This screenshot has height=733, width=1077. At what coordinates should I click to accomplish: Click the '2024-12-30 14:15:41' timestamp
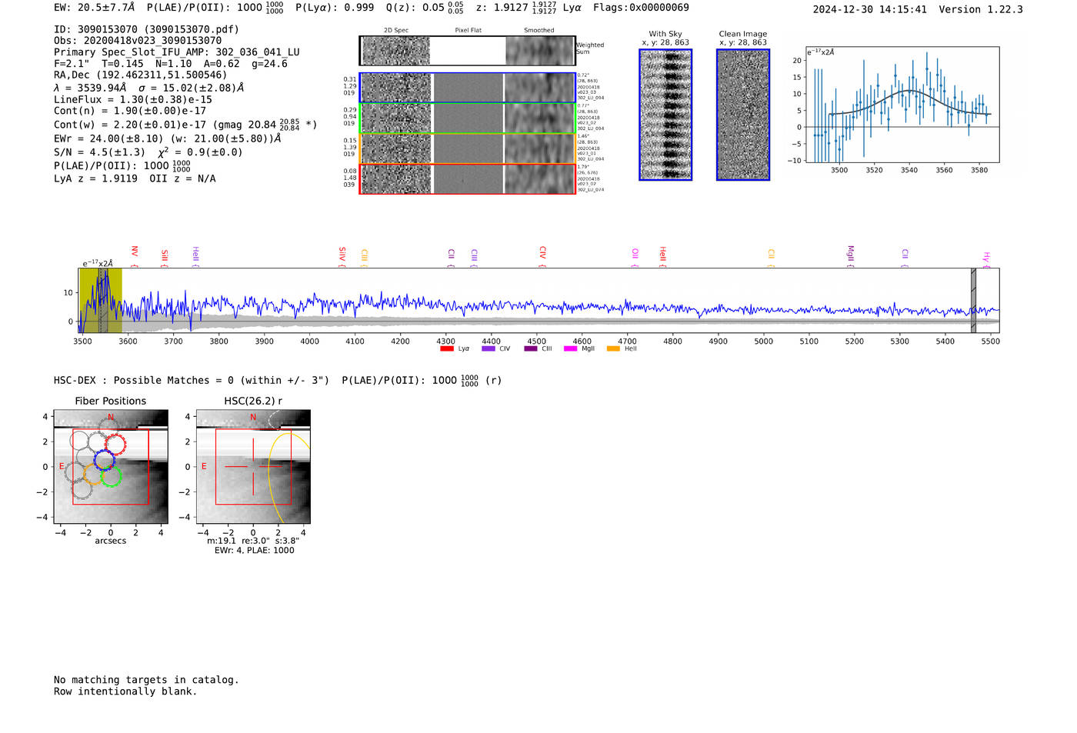tap(870, 9)
